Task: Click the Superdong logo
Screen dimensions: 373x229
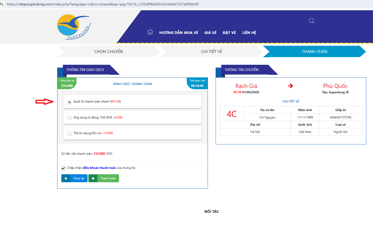Action: click(x=74, y=27)
